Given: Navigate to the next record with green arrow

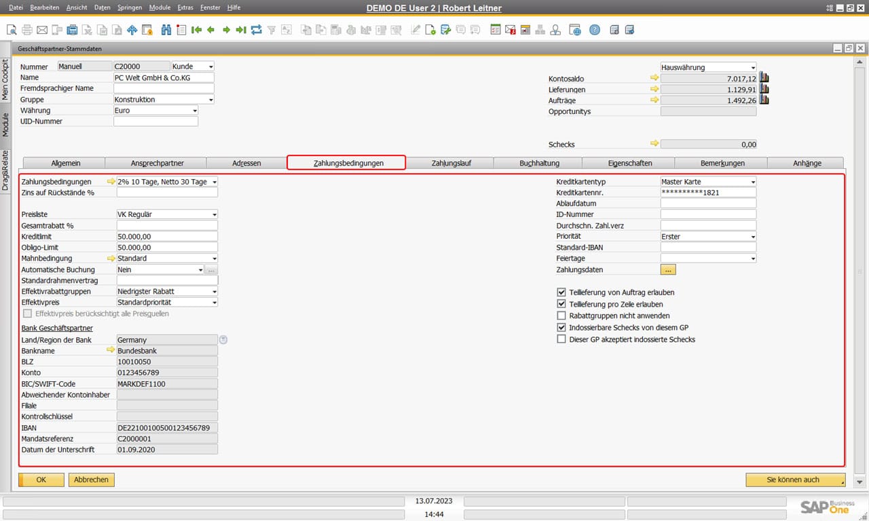Looking at the screenshot, I should (x=224, y=29).
